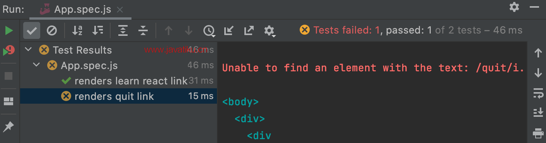Select 'renders quit link' failed test

coord(118,96)
